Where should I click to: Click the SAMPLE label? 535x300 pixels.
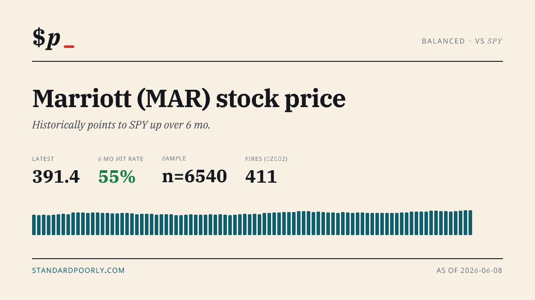[174, 158]
